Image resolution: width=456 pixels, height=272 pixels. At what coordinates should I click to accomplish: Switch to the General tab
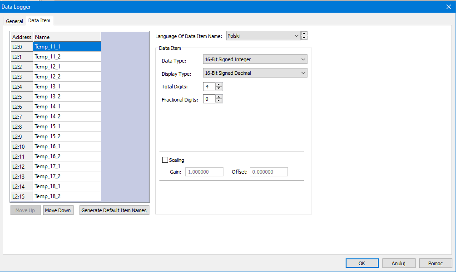coord(15,21)
